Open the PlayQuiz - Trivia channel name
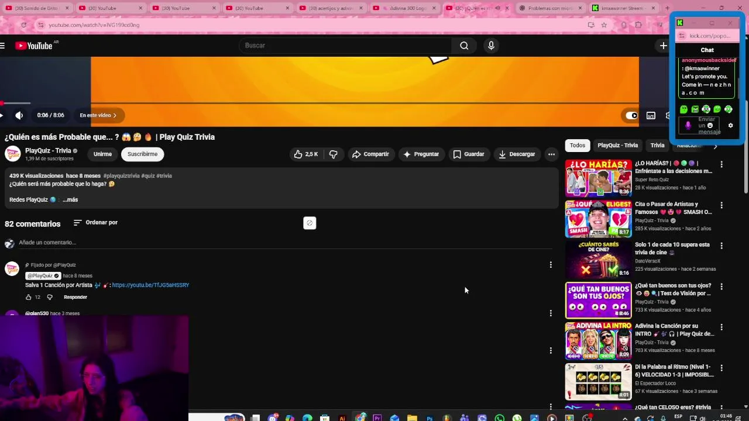749x421 pixels. (x=48, y=151)
